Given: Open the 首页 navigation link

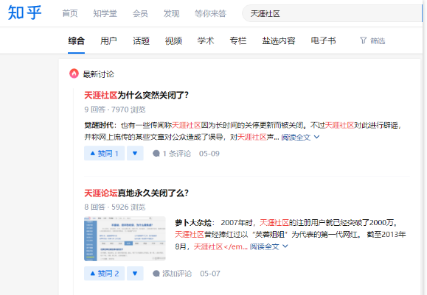Looking at the screenshot, I should click(70, 13).
